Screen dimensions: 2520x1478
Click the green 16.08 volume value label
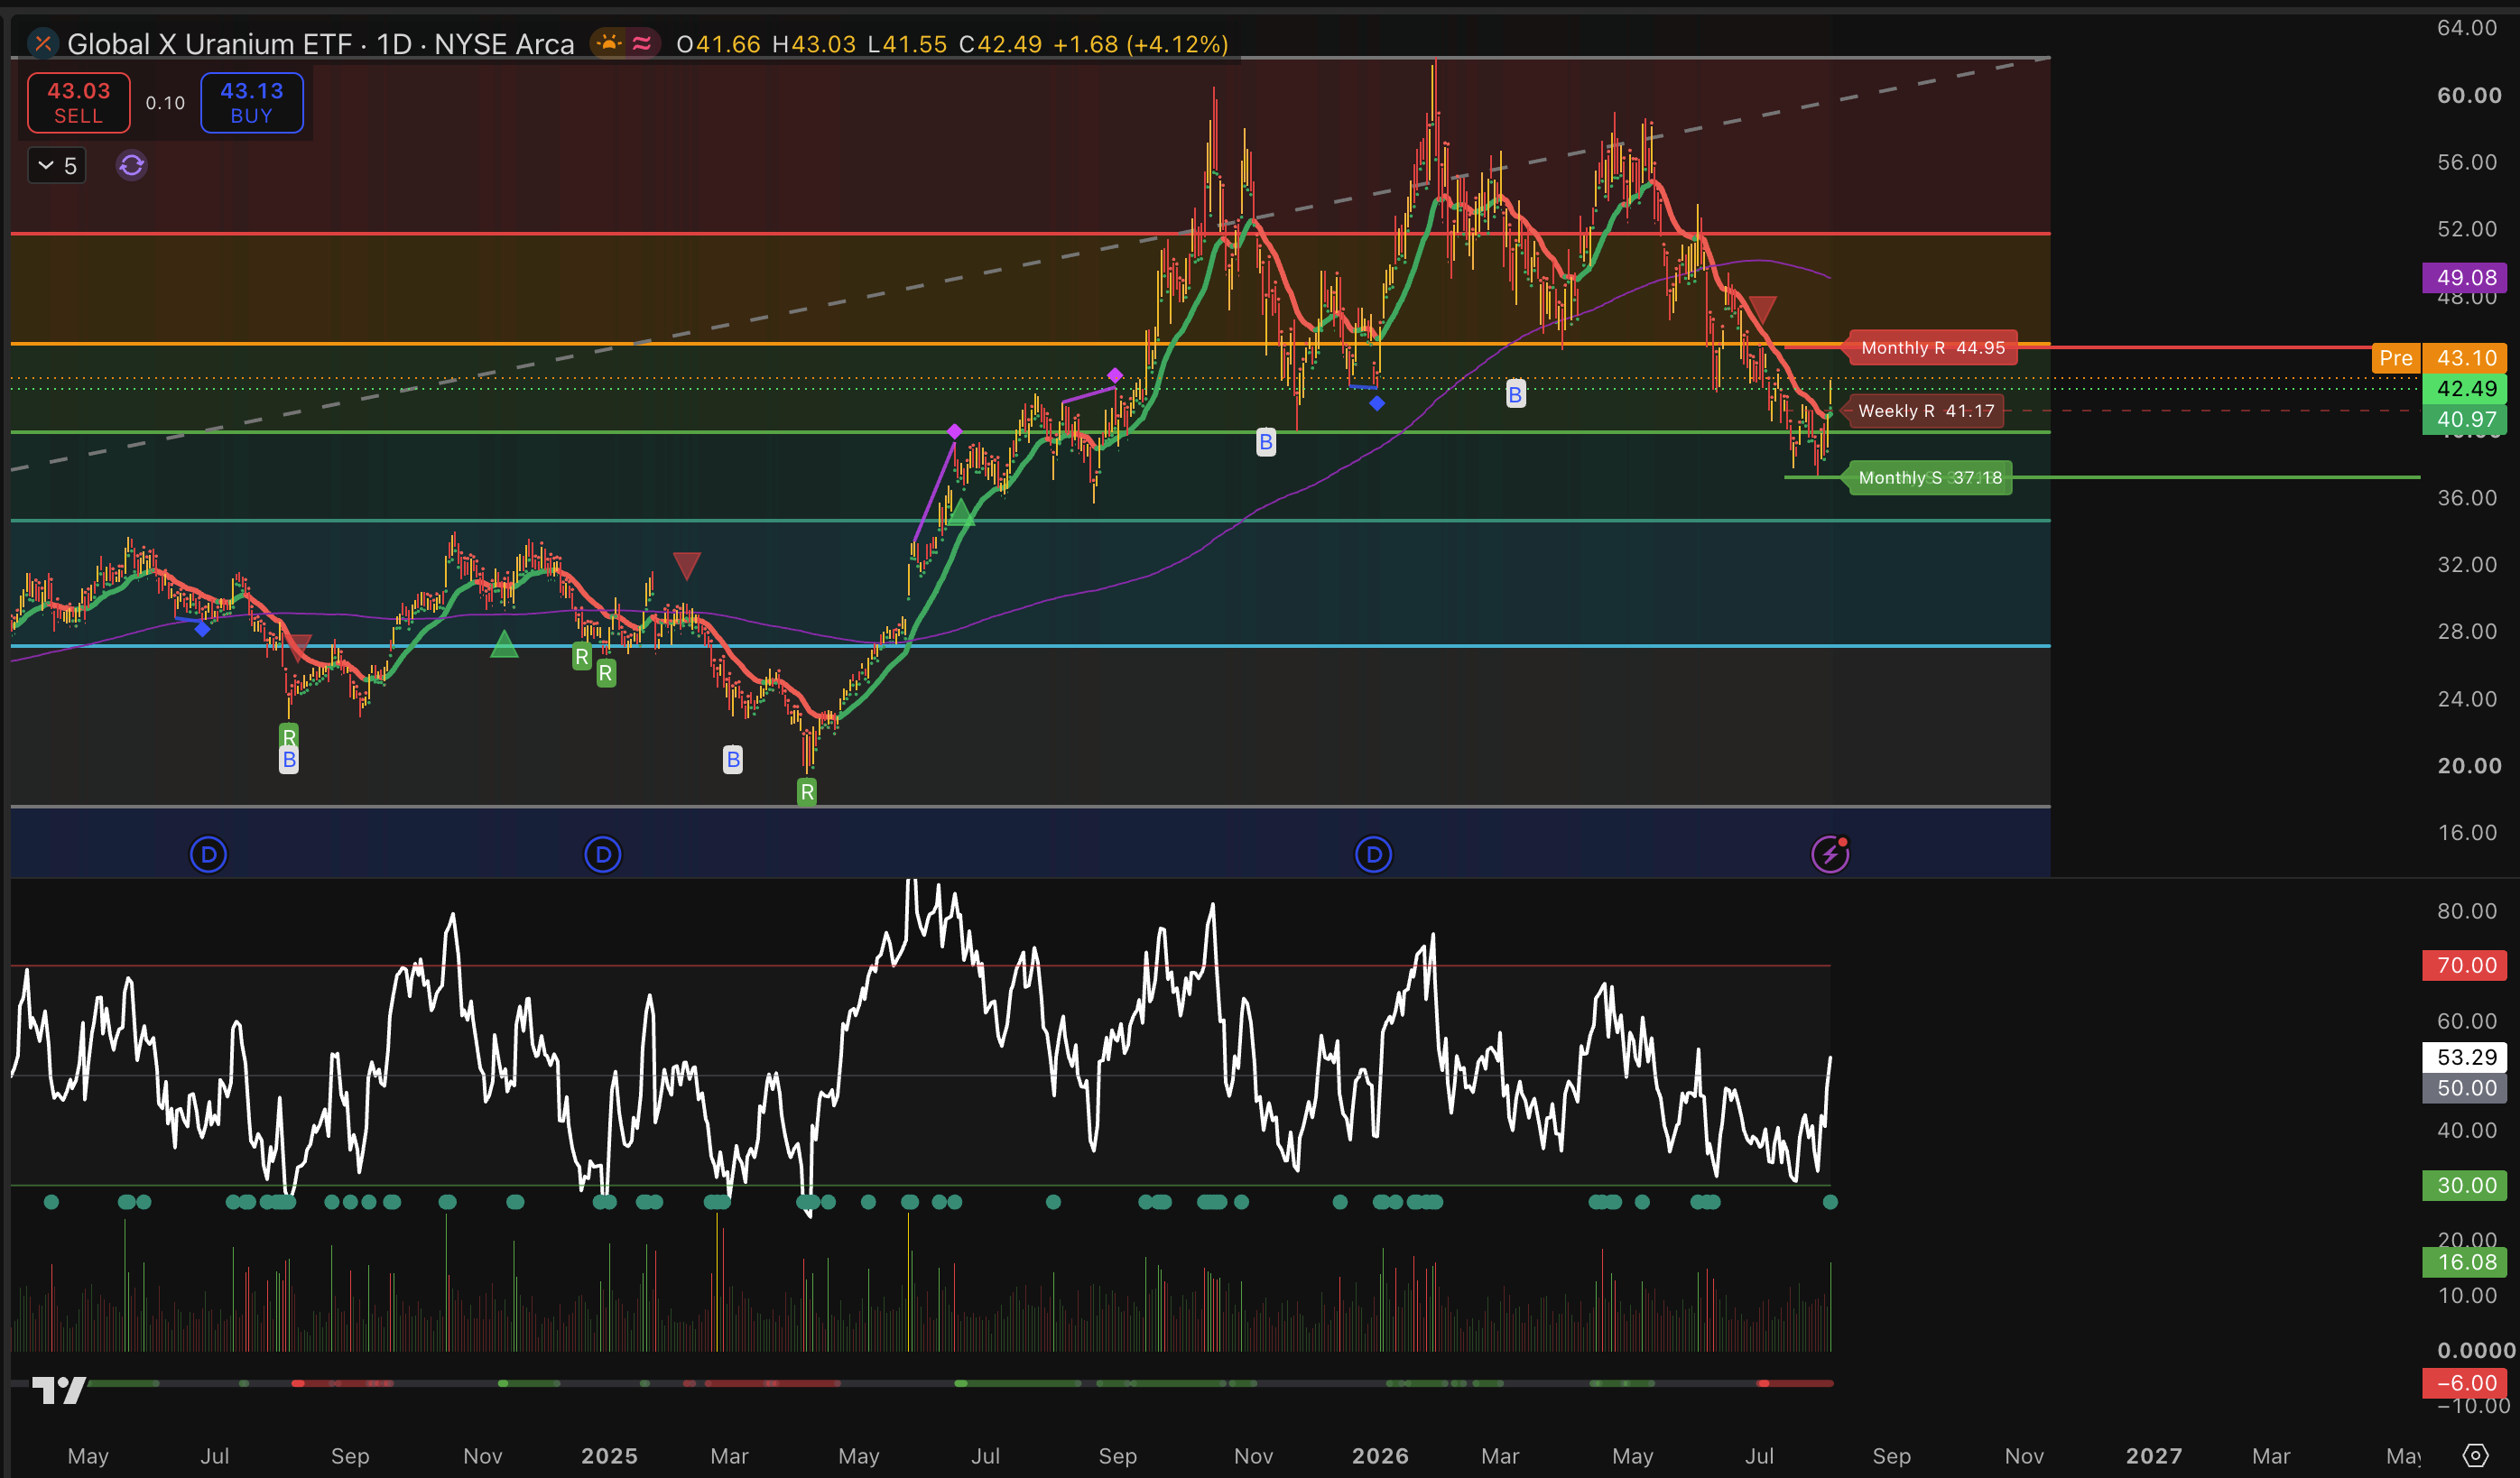coord(2466,1262)
